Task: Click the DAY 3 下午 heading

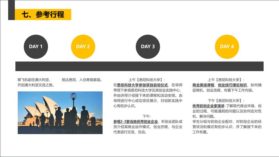Action: [146, 116]
